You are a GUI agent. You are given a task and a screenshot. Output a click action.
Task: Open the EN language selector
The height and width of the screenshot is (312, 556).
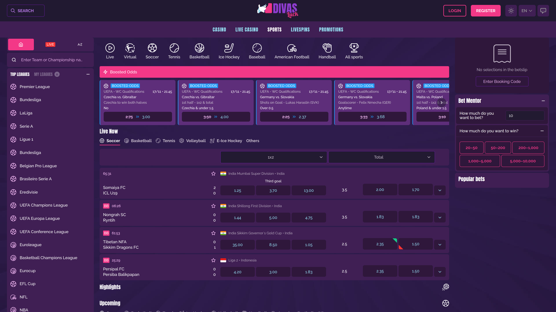[527, 10]
